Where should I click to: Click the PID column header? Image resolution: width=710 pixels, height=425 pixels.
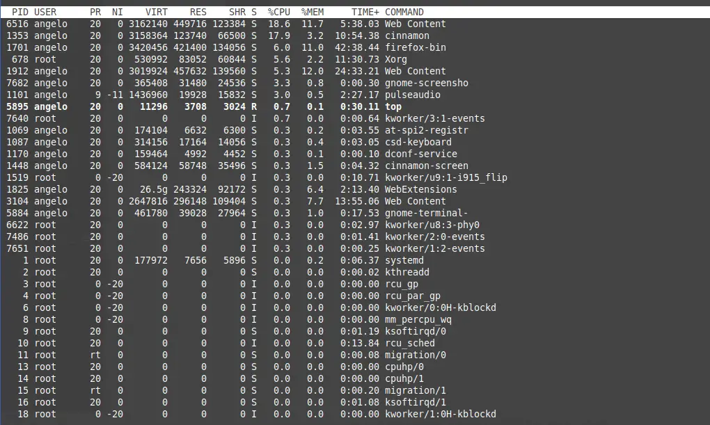coord(20,13)
